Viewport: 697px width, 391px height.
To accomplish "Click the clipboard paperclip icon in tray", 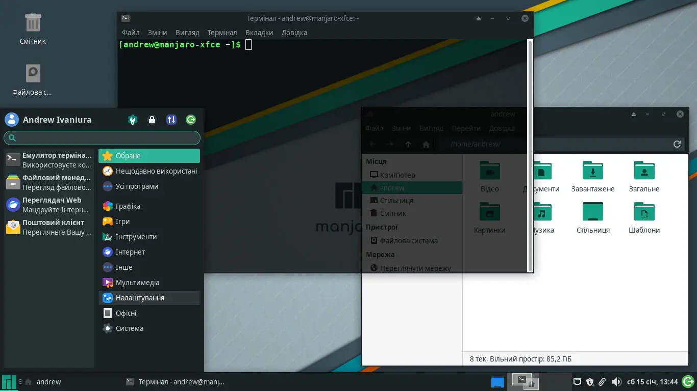I will [x=602, y=382].
